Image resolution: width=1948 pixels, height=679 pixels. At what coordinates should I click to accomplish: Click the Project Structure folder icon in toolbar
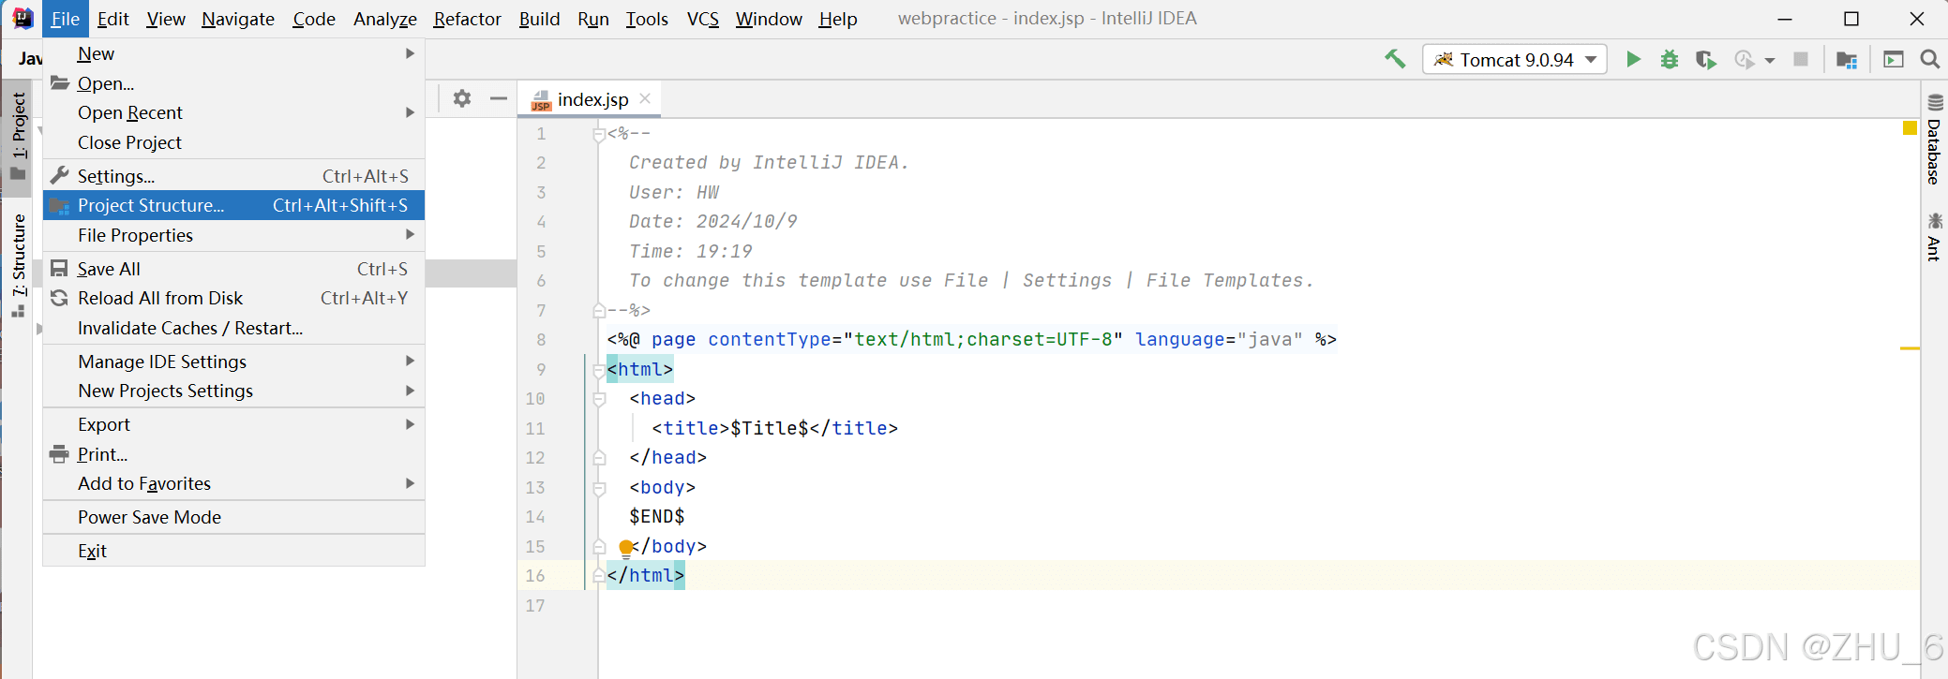[1847, 60]
